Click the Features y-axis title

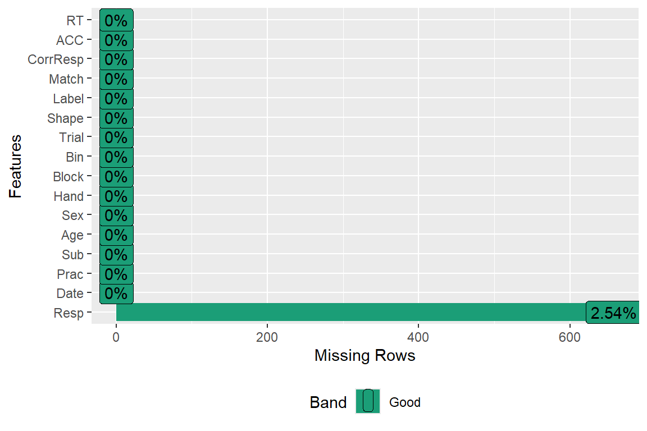pos(15,166)
